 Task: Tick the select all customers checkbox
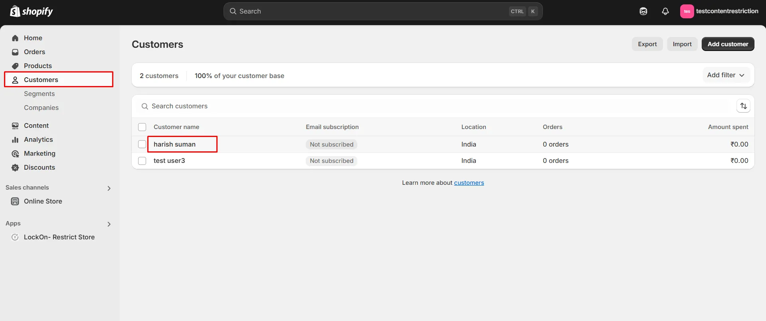(x=142, y=127)
